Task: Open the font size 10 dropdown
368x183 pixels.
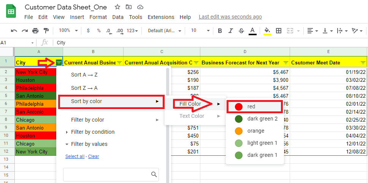Action: click(x=200, y=31)
